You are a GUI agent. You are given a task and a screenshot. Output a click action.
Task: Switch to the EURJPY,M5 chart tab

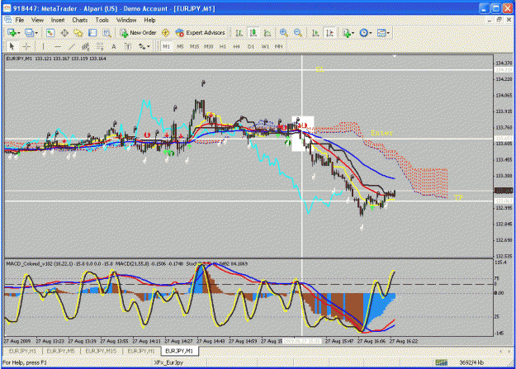click(60, 351)
